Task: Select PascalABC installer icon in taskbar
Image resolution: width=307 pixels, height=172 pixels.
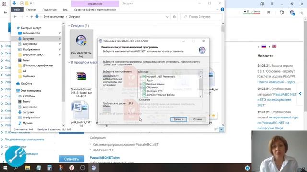Action: point(94,168)
